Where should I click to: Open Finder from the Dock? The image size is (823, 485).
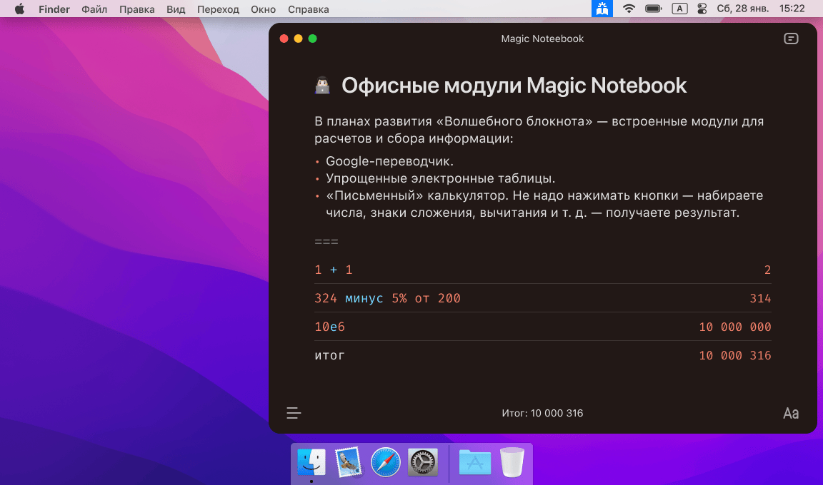[311, 462]
